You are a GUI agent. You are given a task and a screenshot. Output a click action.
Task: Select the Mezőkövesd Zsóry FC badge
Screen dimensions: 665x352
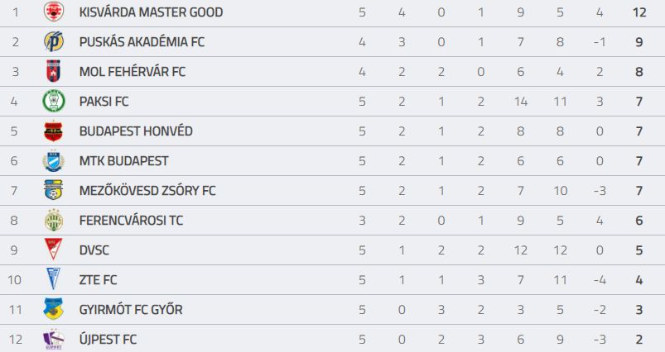[54, 190]
